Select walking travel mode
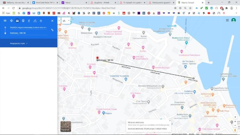 click(x=29, y=21)
